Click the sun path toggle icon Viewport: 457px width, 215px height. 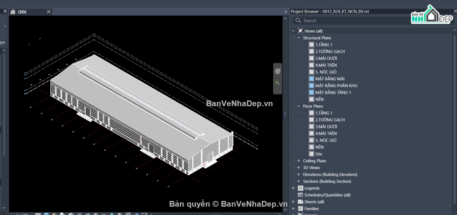click(54, 213)
